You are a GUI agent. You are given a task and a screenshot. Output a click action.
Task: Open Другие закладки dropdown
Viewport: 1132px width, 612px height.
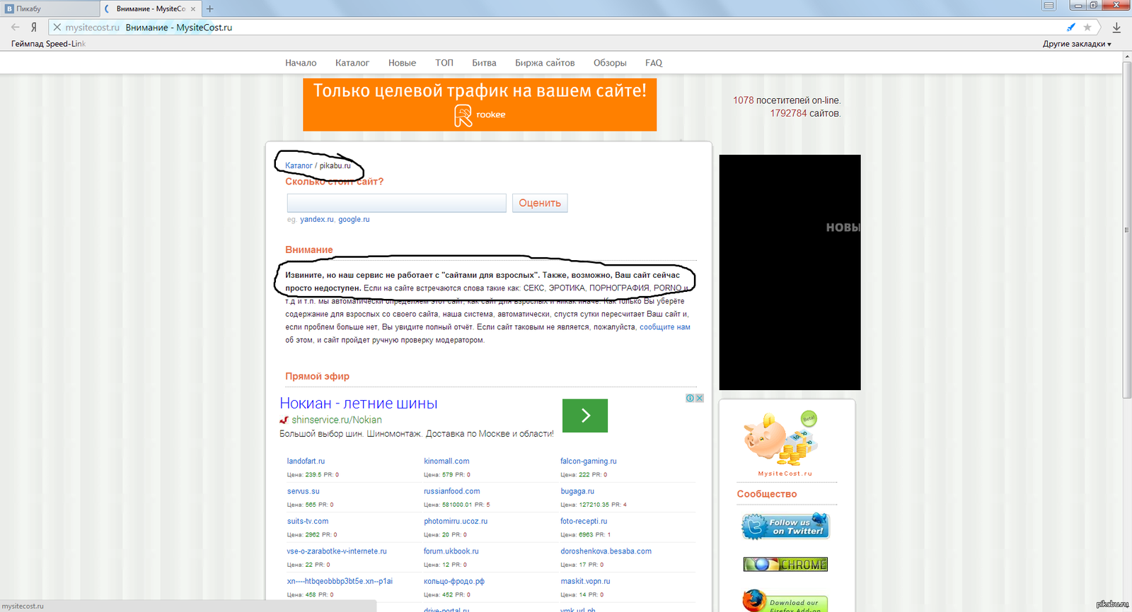pos(1077,44)
